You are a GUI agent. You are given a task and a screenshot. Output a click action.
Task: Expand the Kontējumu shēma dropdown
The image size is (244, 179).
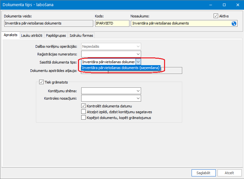click(138, 91)
